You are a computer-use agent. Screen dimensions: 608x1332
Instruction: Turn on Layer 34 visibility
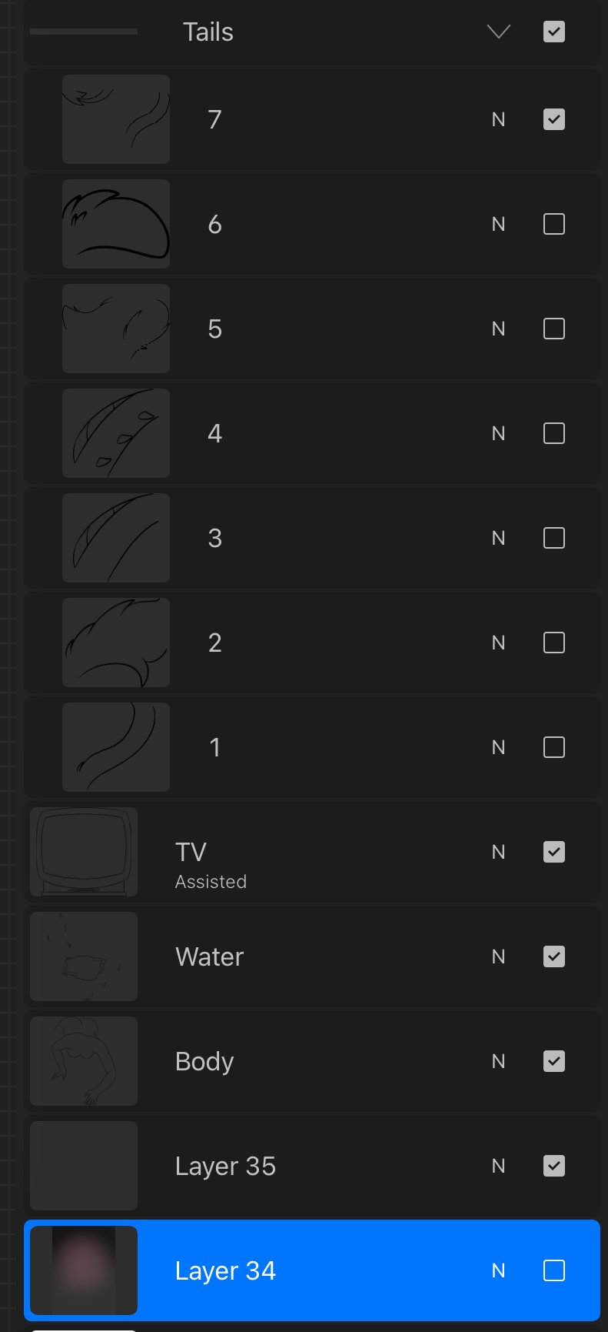554,1270
